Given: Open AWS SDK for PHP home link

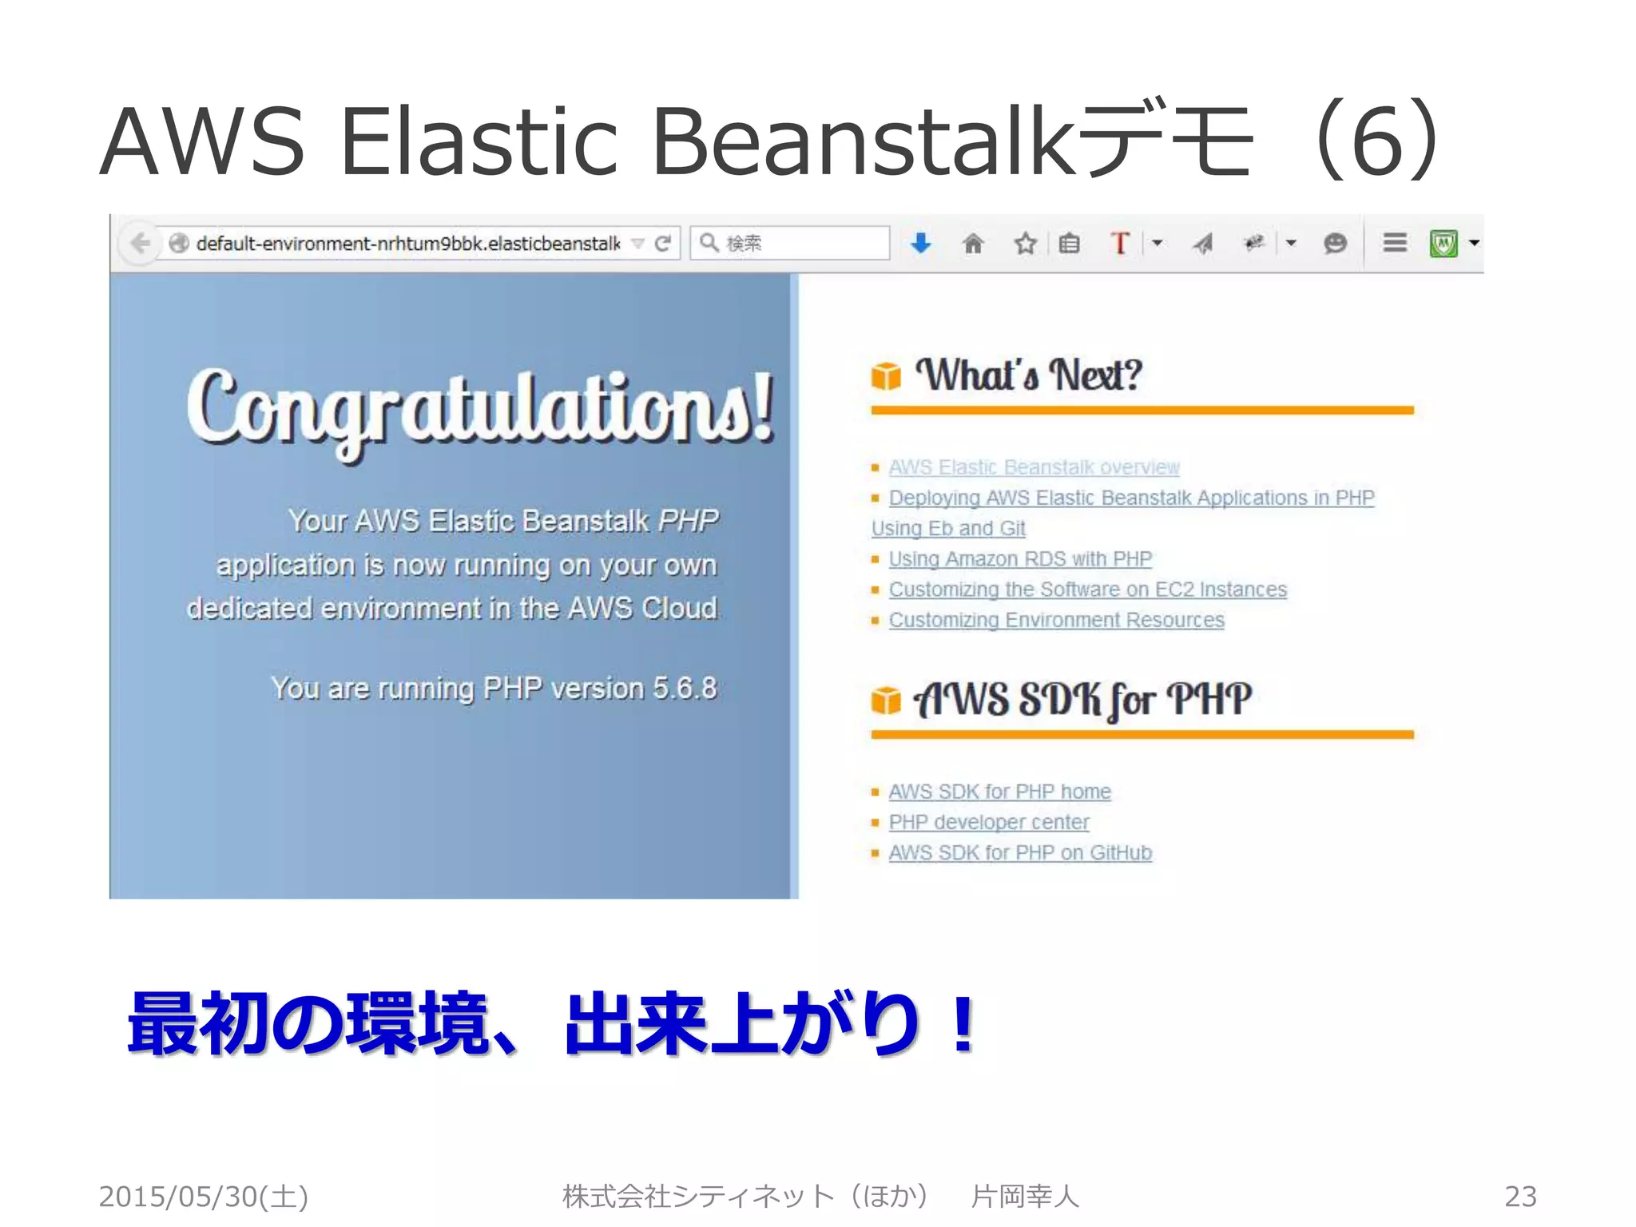Looking at the screenshot, I should point(999,792).
